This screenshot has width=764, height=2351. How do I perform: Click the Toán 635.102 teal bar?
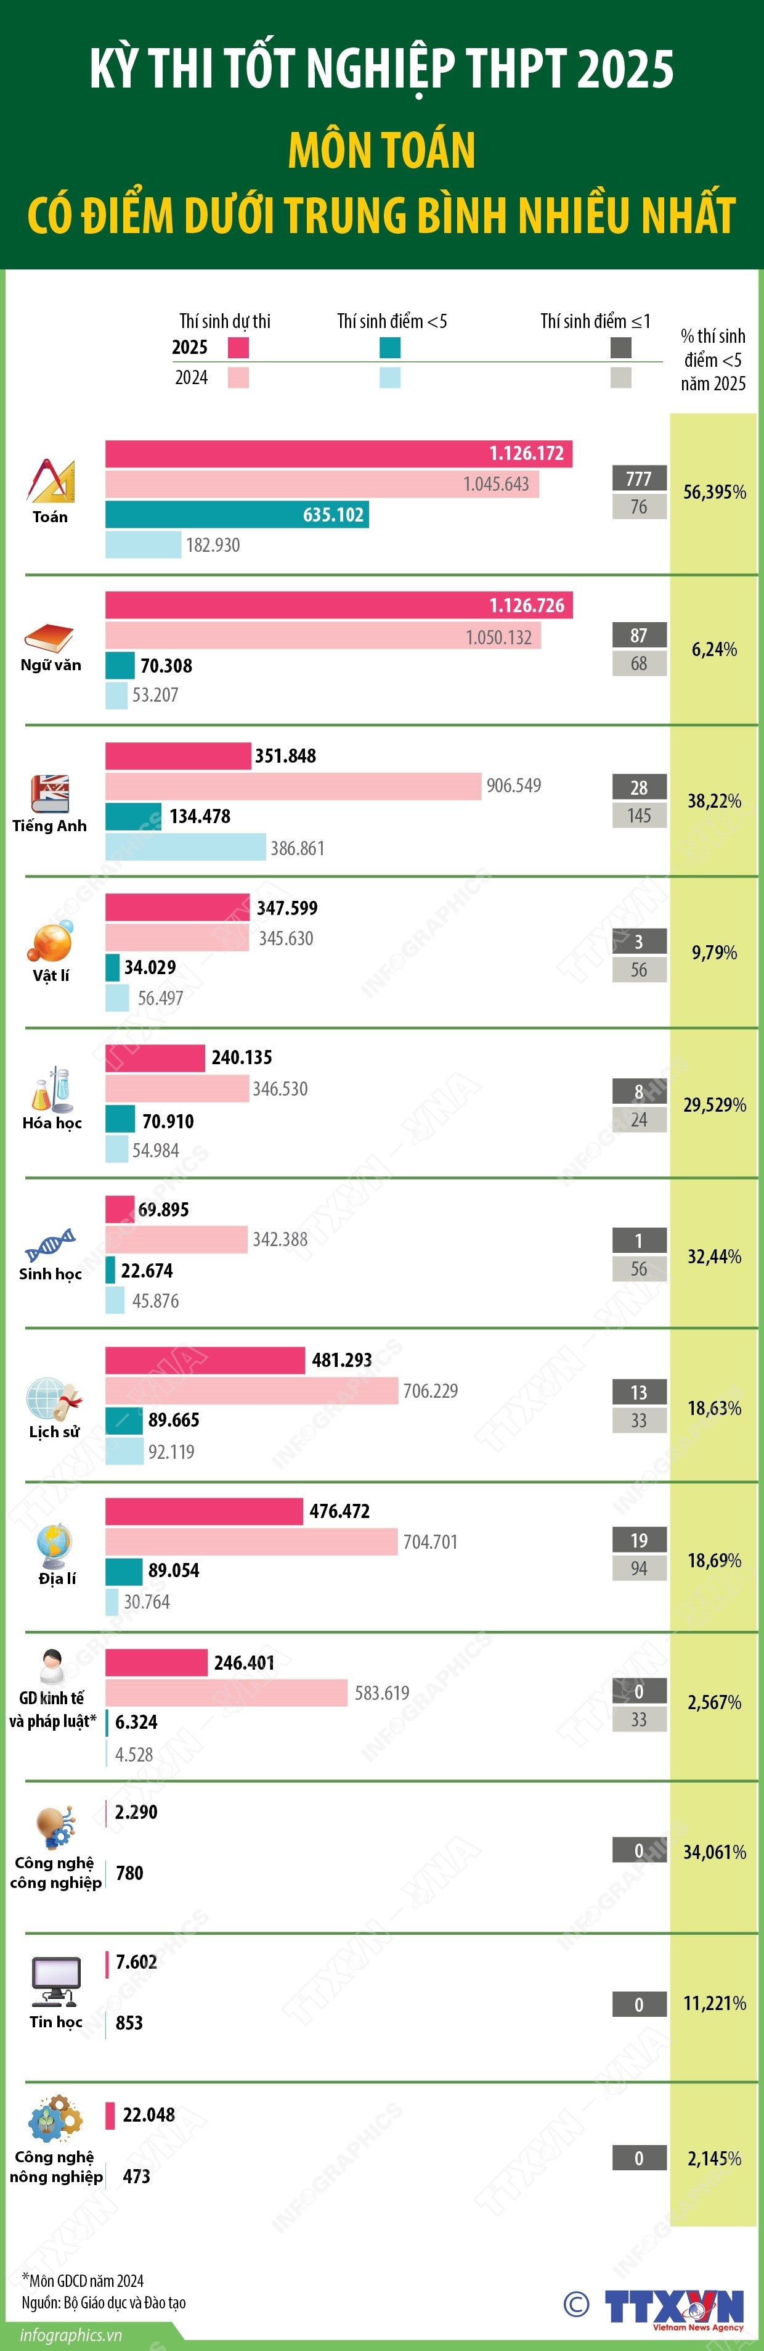tap(236, 515)
